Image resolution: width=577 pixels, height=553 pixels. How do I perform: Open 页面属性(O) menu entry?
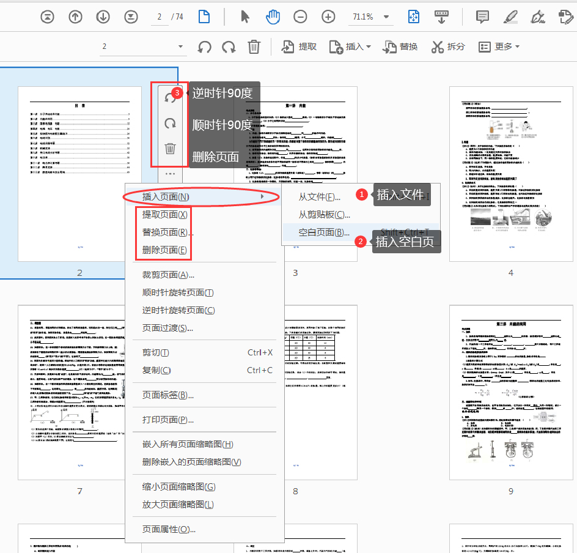(x=205, y=529)
